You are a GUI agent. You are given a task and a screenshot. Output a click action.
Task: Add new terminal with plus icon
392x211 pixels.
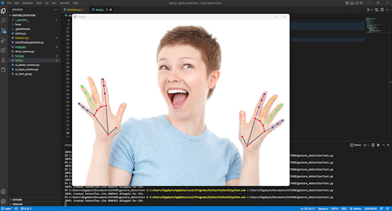[x=364, y=145]
